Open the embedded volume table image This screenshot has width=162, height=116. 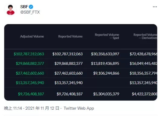pyautogui.click(x=81, y=62)
